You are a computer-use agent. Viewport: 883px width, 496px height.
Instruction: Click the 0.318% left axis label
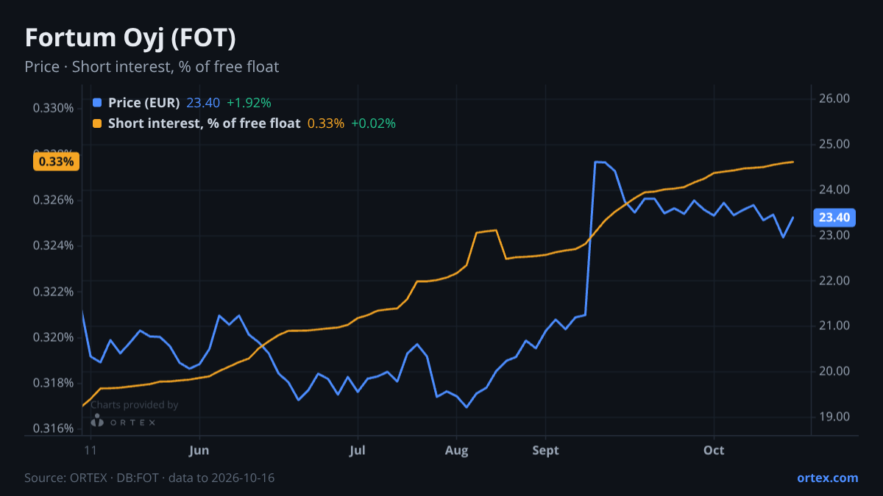[53, 383]
